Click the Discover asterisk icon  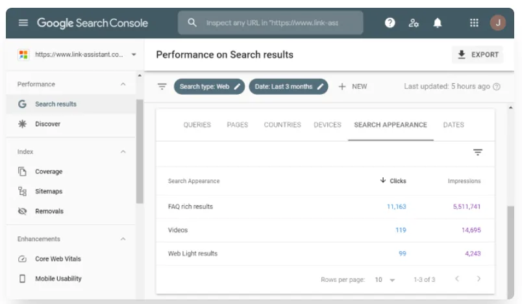pos(22,124)
